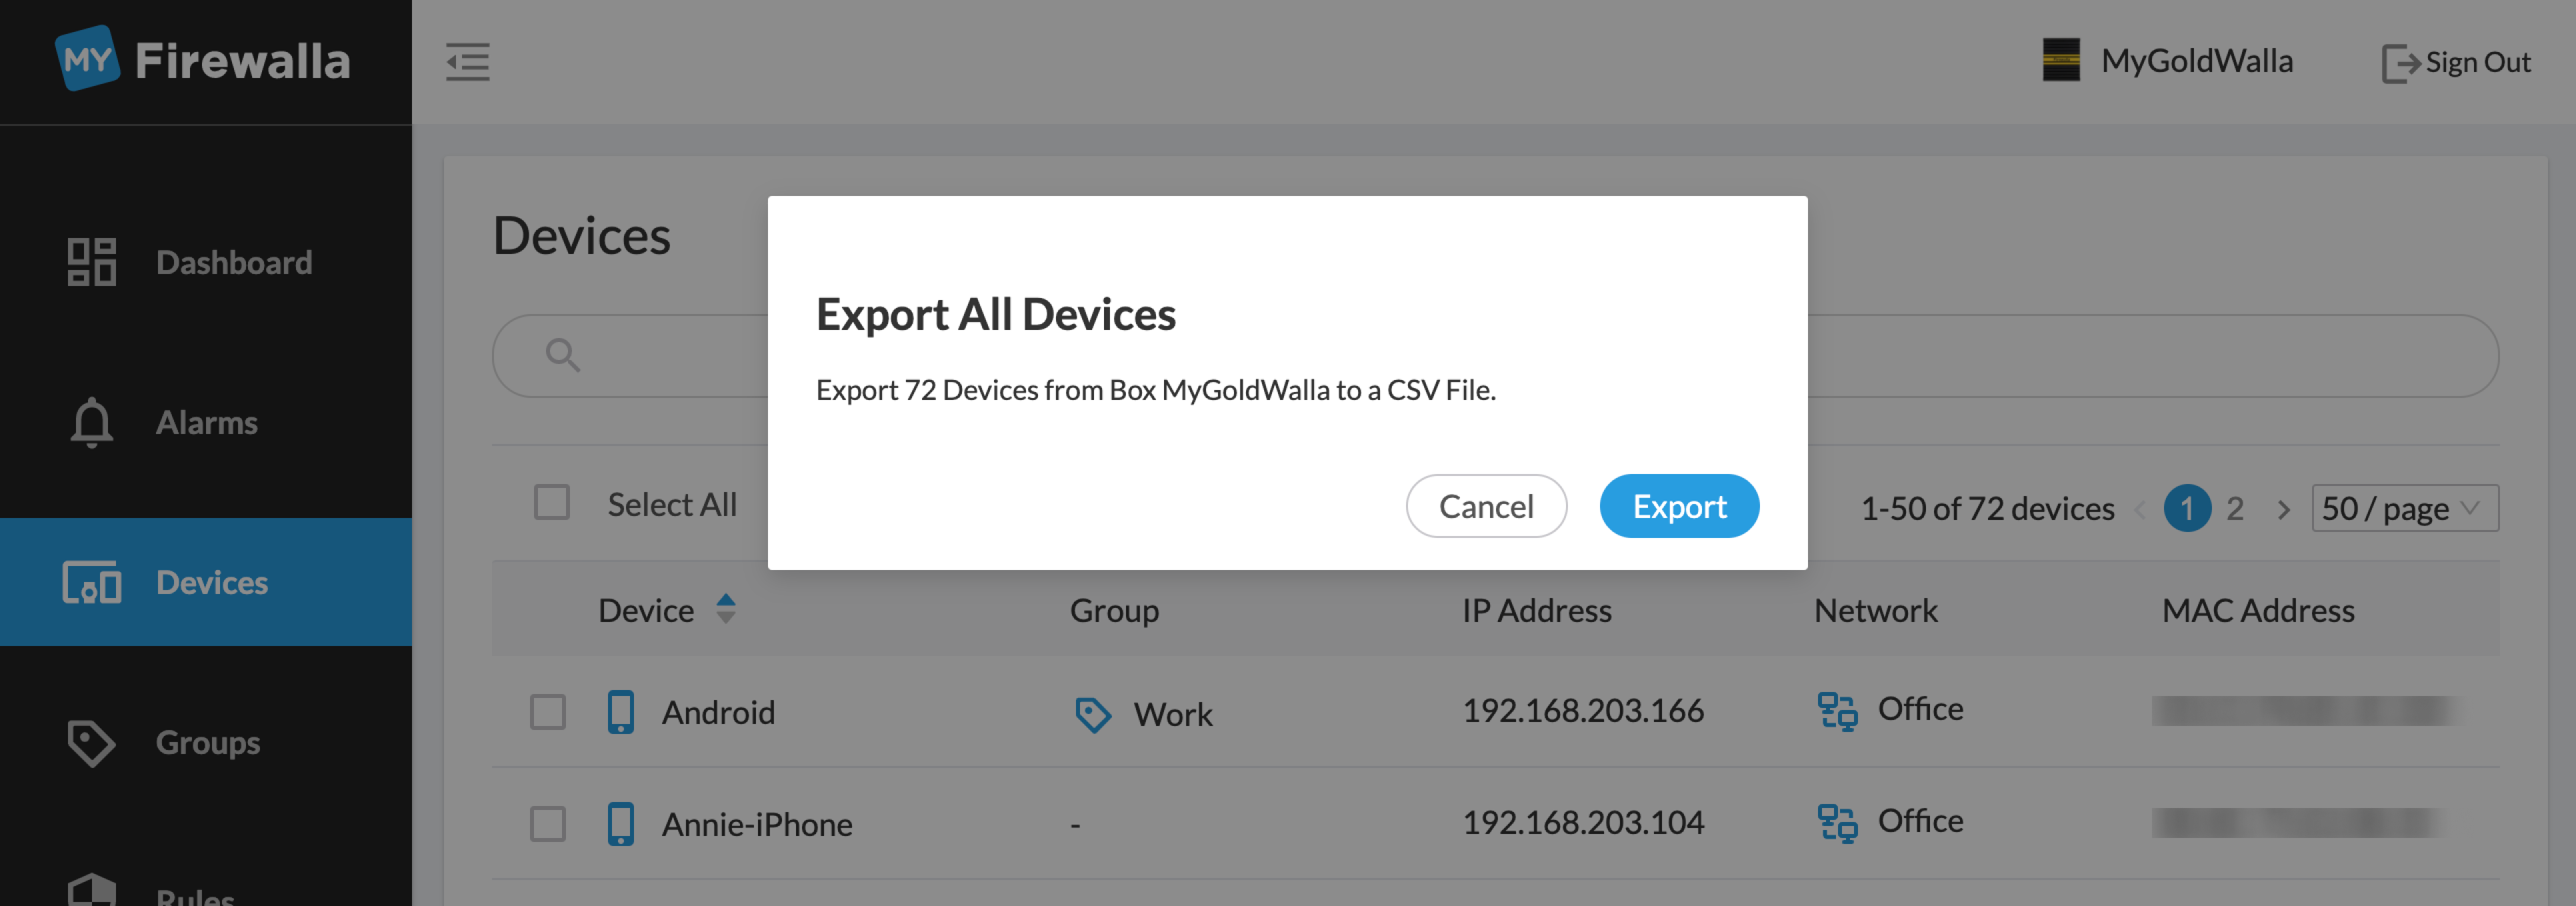Click IP address 192.168.203.104
2576x906 pixels.
[x=1583, y=822]
